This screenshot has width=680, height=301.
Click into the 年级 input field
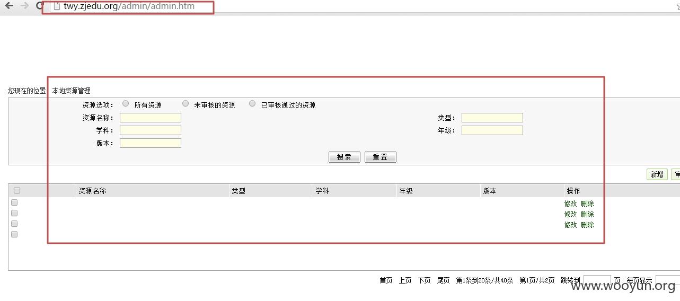pos(492,130)
